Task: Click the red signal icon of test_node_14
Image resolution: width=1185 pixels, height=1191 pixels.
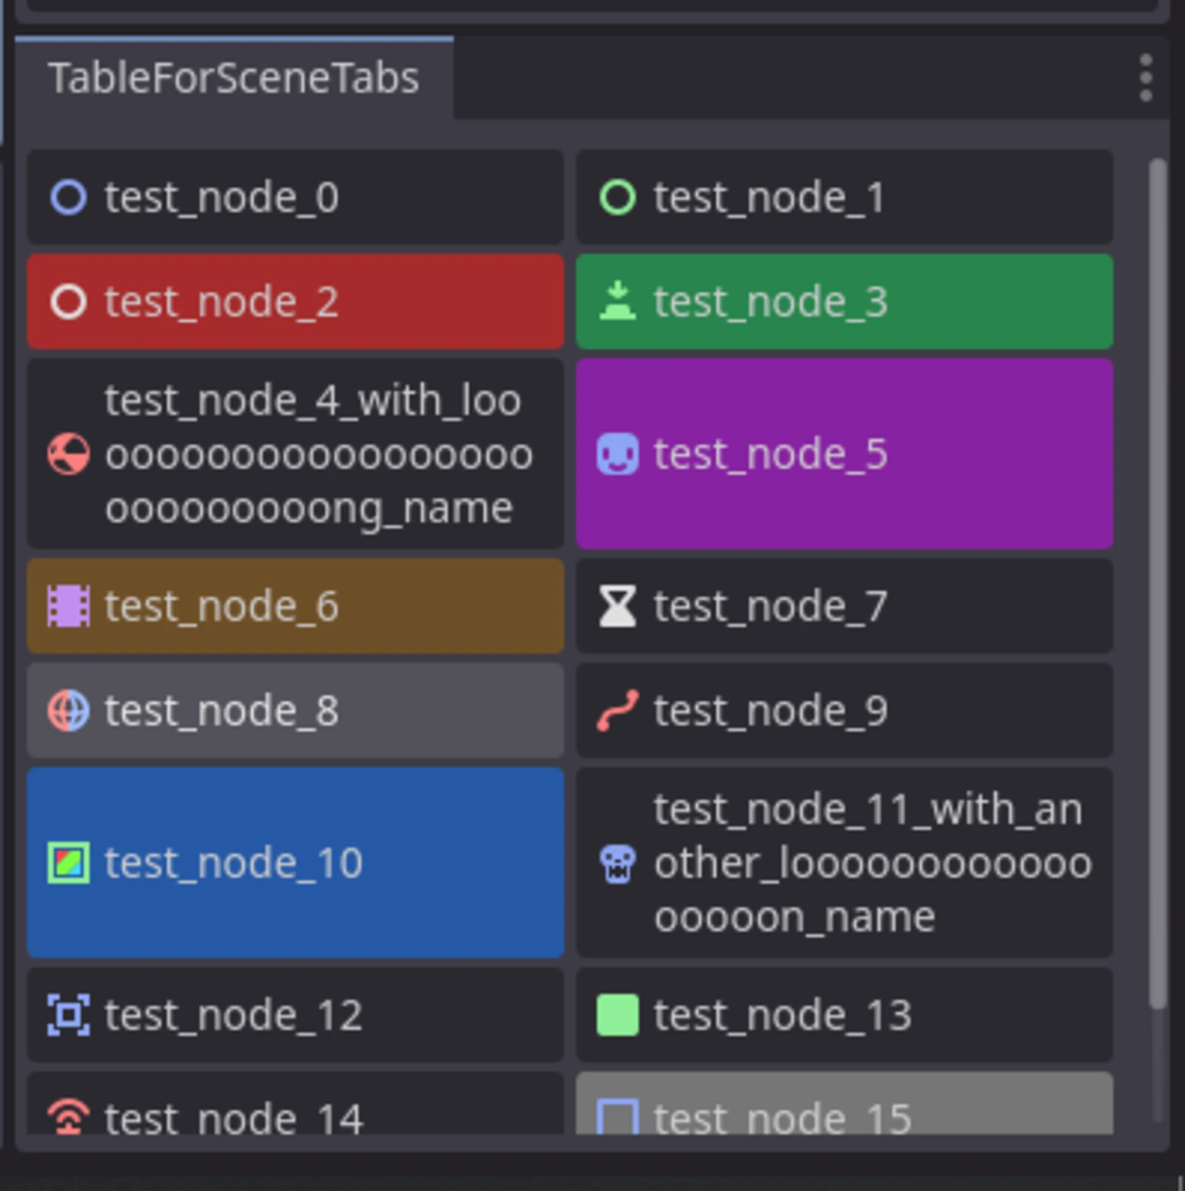Action: coord(69,1117)
